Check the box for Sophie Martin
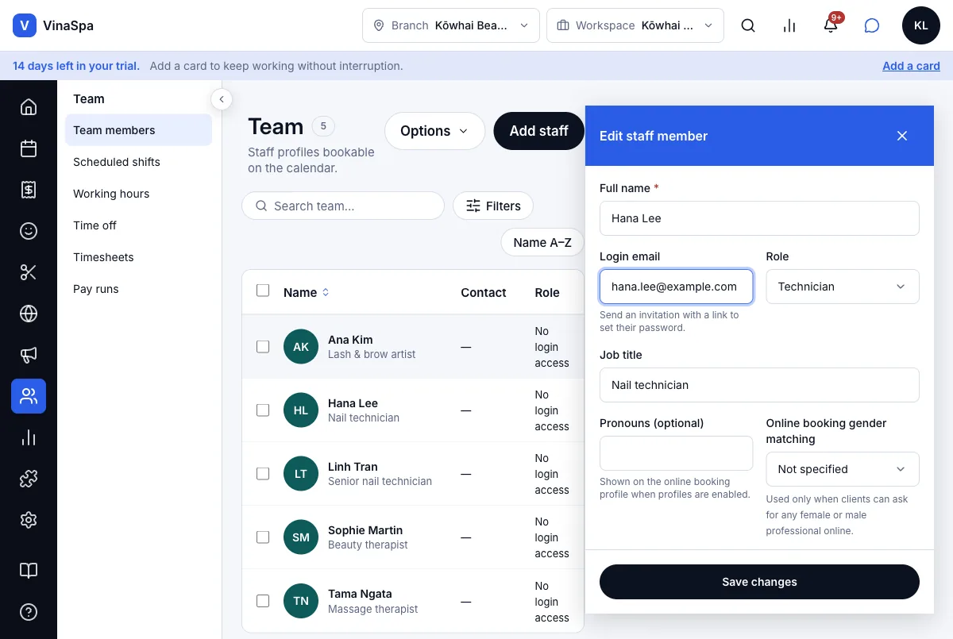 tap(263, 537)
